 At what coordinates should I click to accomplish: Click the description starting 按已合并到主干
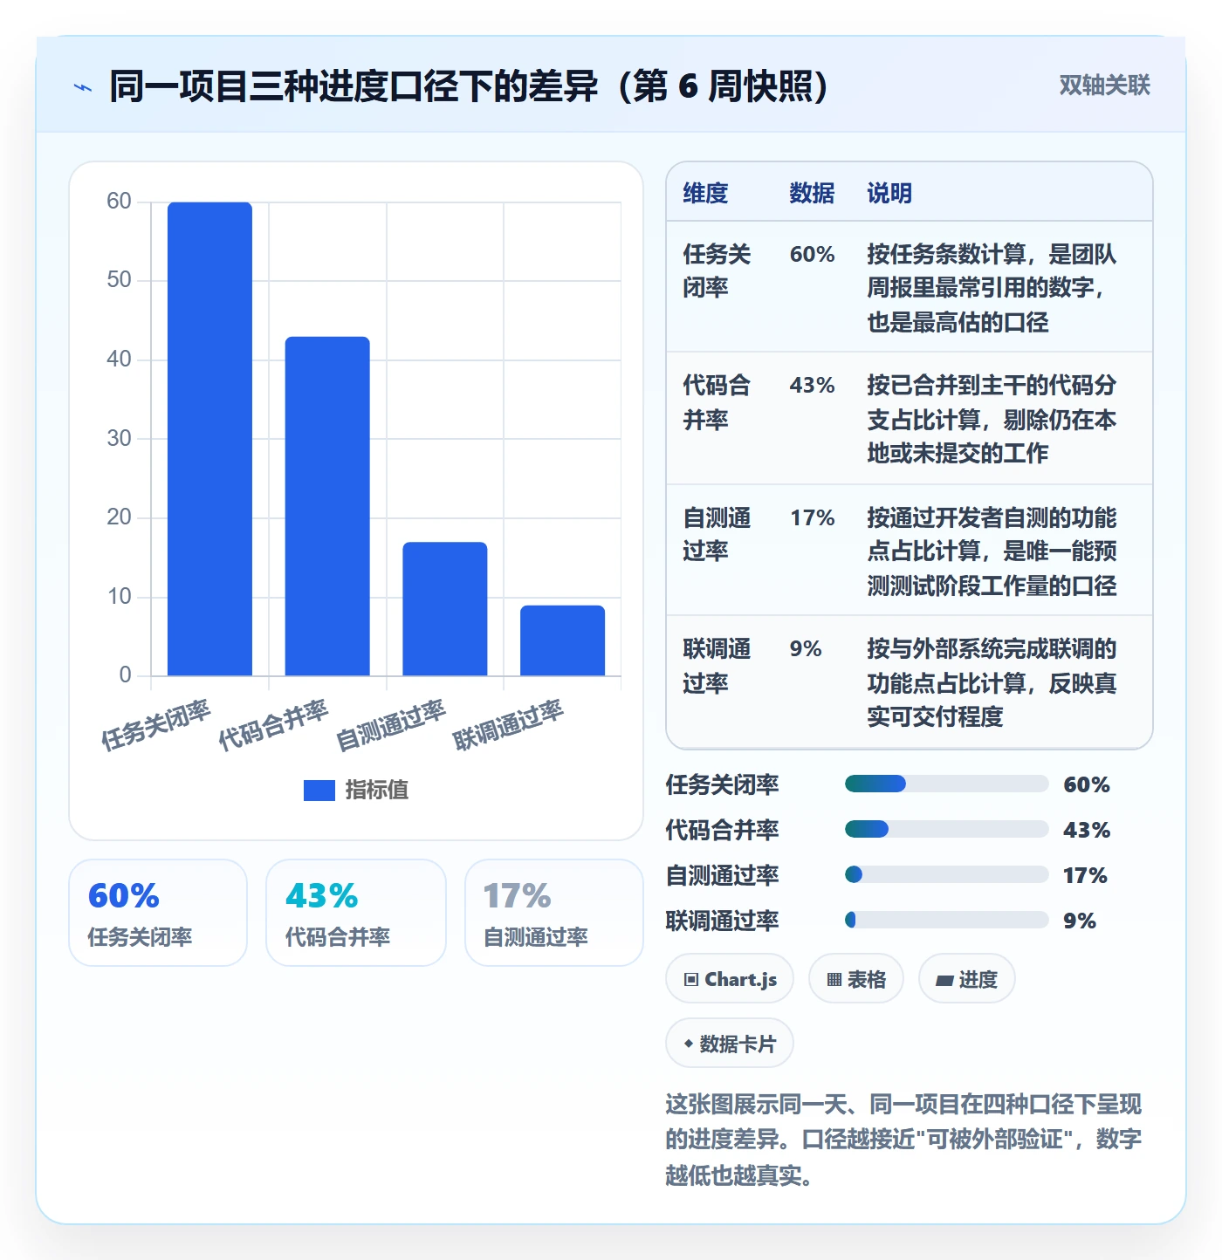coord(992,419)
